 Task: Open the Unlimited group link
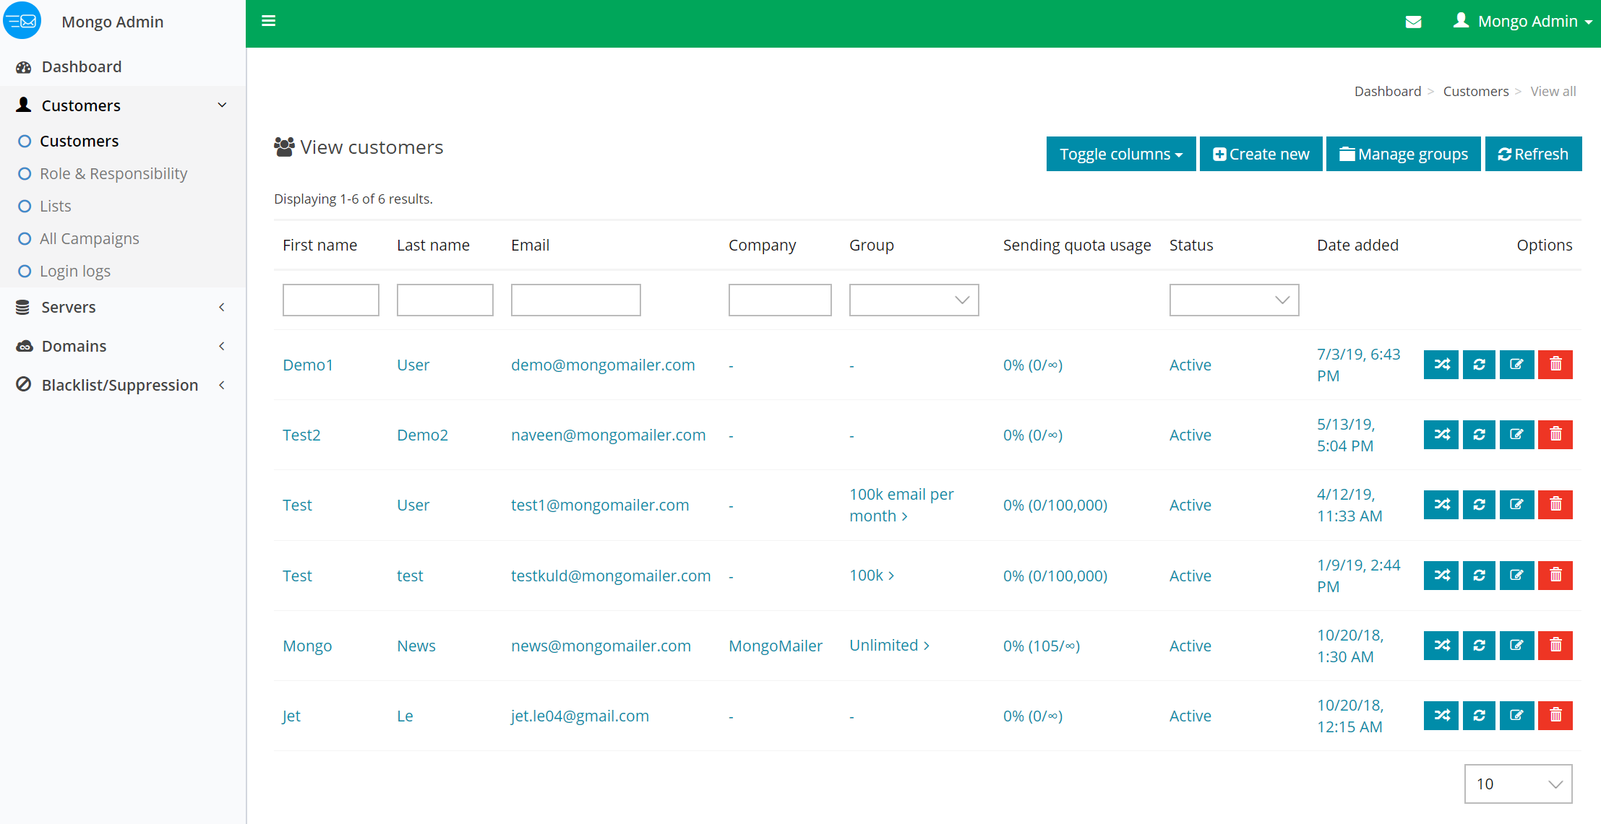[x=889, y=645]
